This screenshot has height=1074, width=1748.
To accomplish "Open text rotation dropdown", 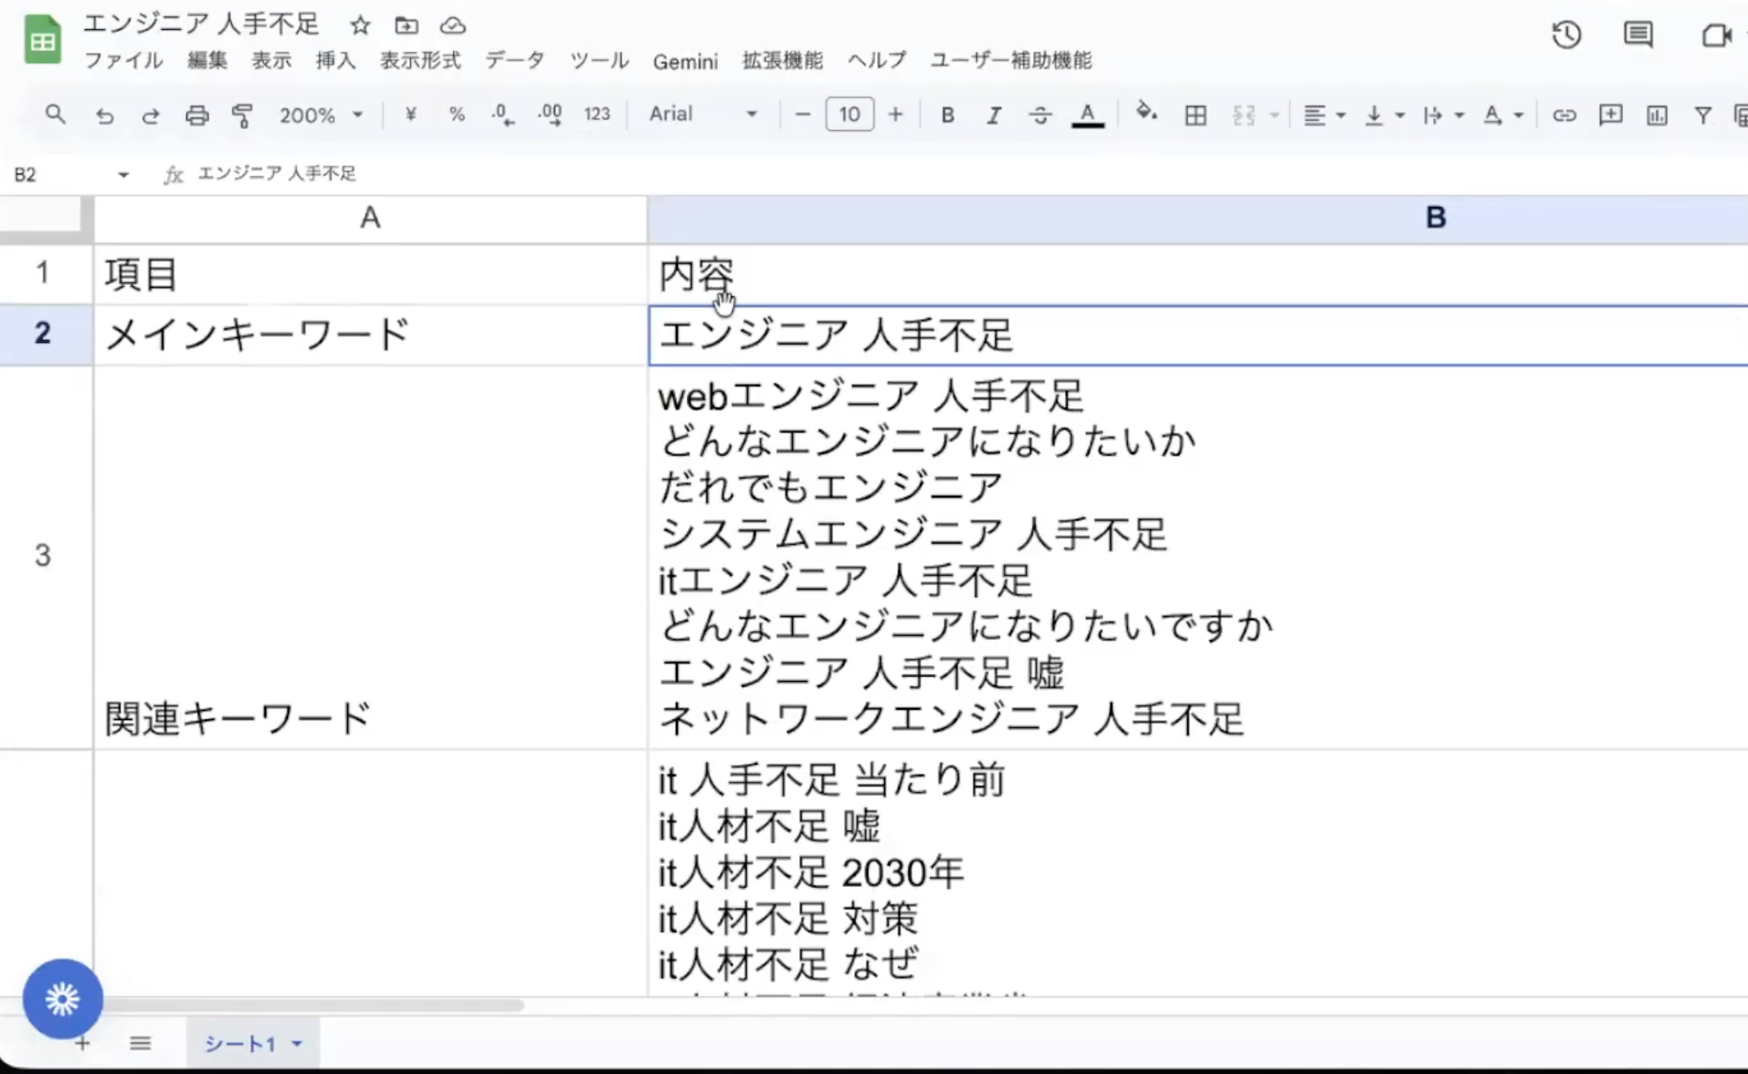I will point(1502,115).
